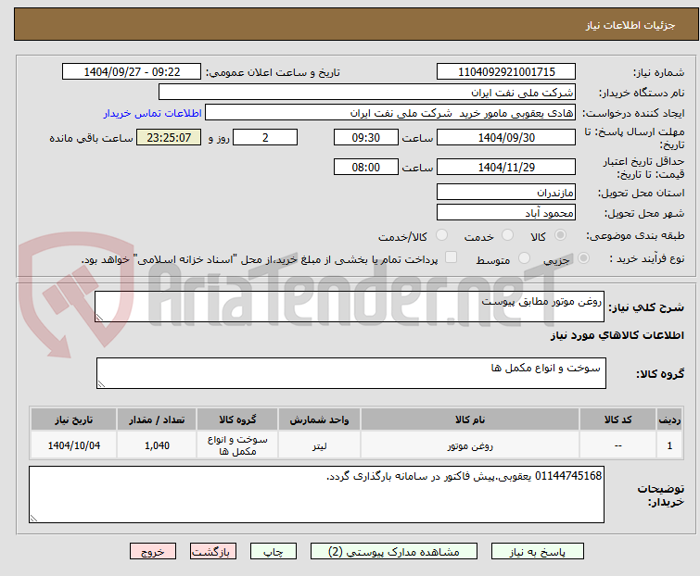Click delivery city field محمود آباد
Image resolution: width=700 pixels, height=576 pixels.
tap(506, 213)
